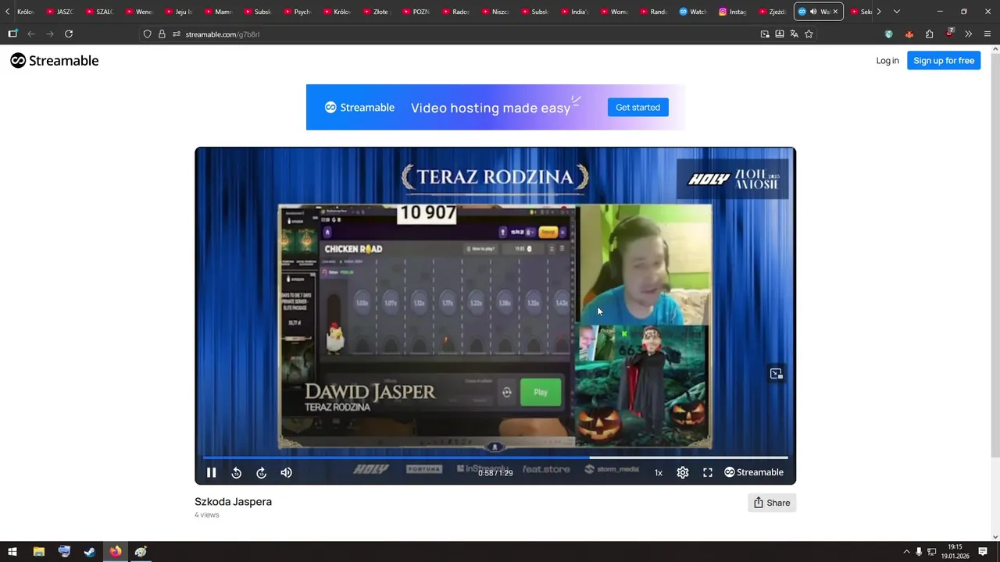Go back to previous page
The width and height of the screenshot is (1000, 562).
pos(31,34)
